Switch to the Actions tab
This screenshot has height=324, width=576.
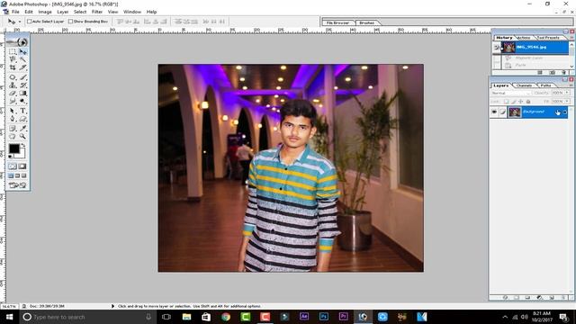point(524,38)
